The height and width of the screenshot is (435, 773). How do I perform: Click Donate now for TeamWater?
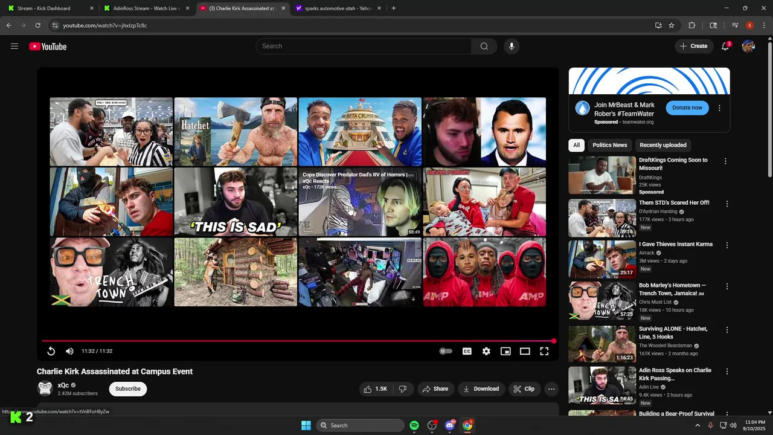(687, 108)
